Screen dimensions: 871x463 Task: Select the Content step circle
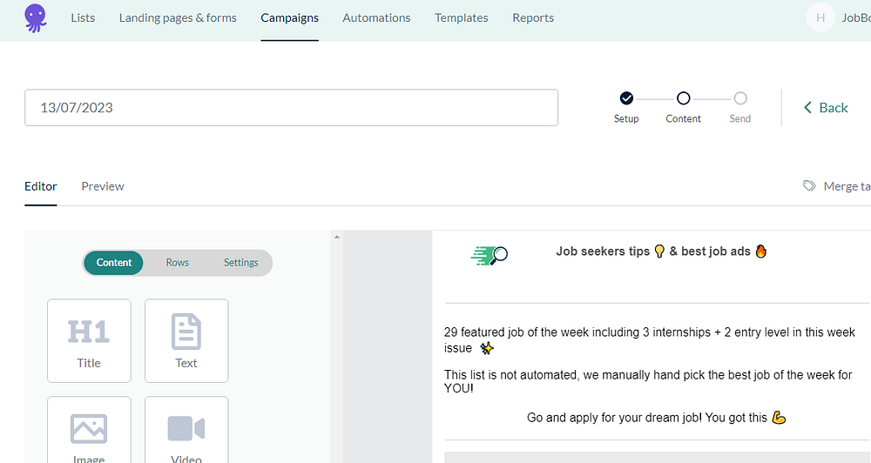coord(683,98)
